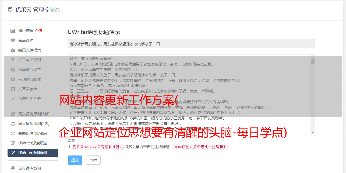The image size is (346, 173).
Task: Open the gears icon for 采集细节设置
Action: pos(13,70)
